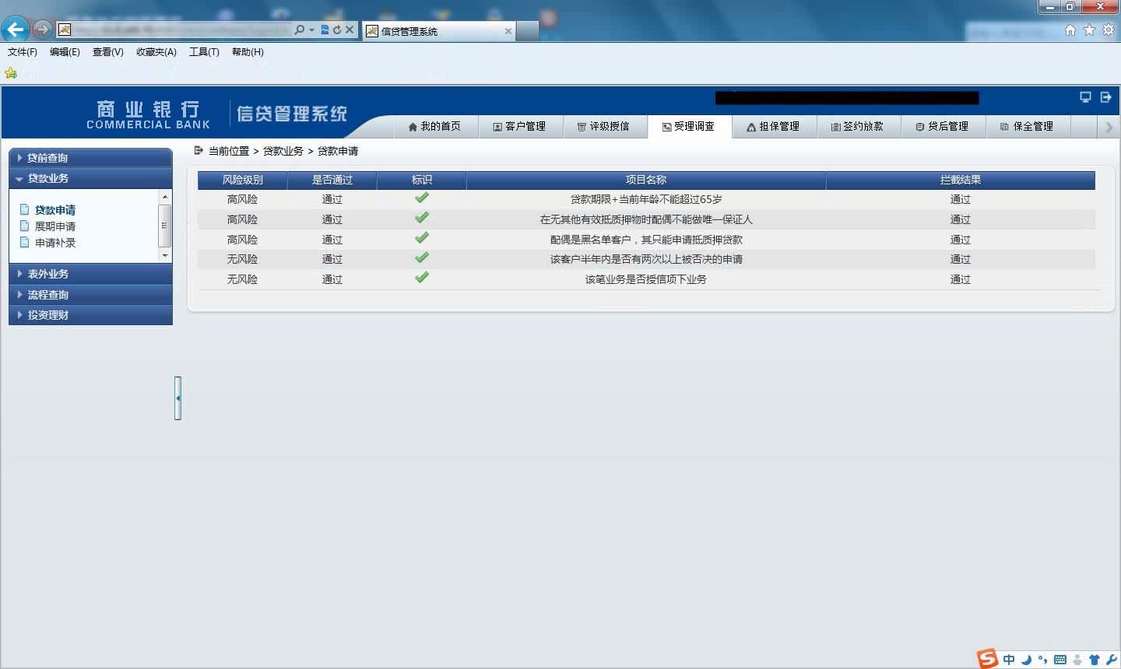This screenshot has width=1121, height=669.
Task: Open the 工具(T) menu
Action: [x=204, y=52]
